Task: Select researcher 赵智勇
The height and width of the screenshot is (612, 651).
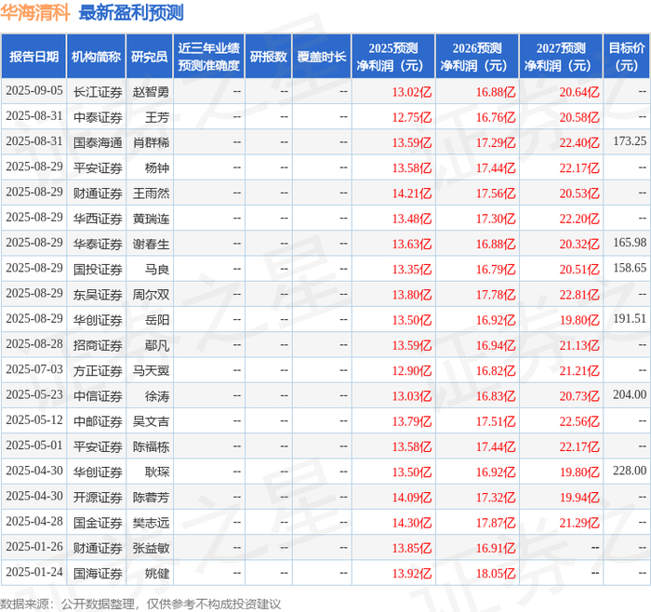Action: pos(151,92)
